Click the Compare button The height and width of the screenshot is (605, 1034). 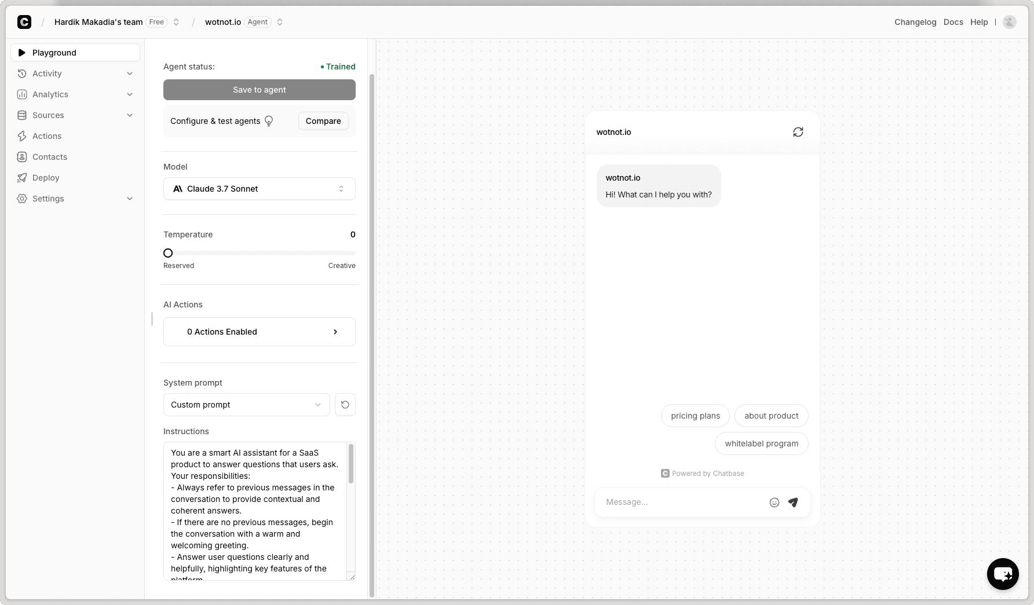(323, 121)
